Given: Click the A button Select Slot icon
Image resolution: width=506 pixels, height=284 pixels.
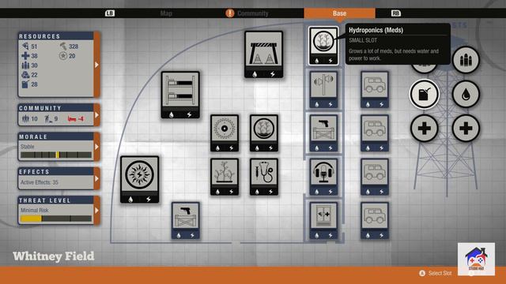Looking at the screenshot, I should coord(422,273).
